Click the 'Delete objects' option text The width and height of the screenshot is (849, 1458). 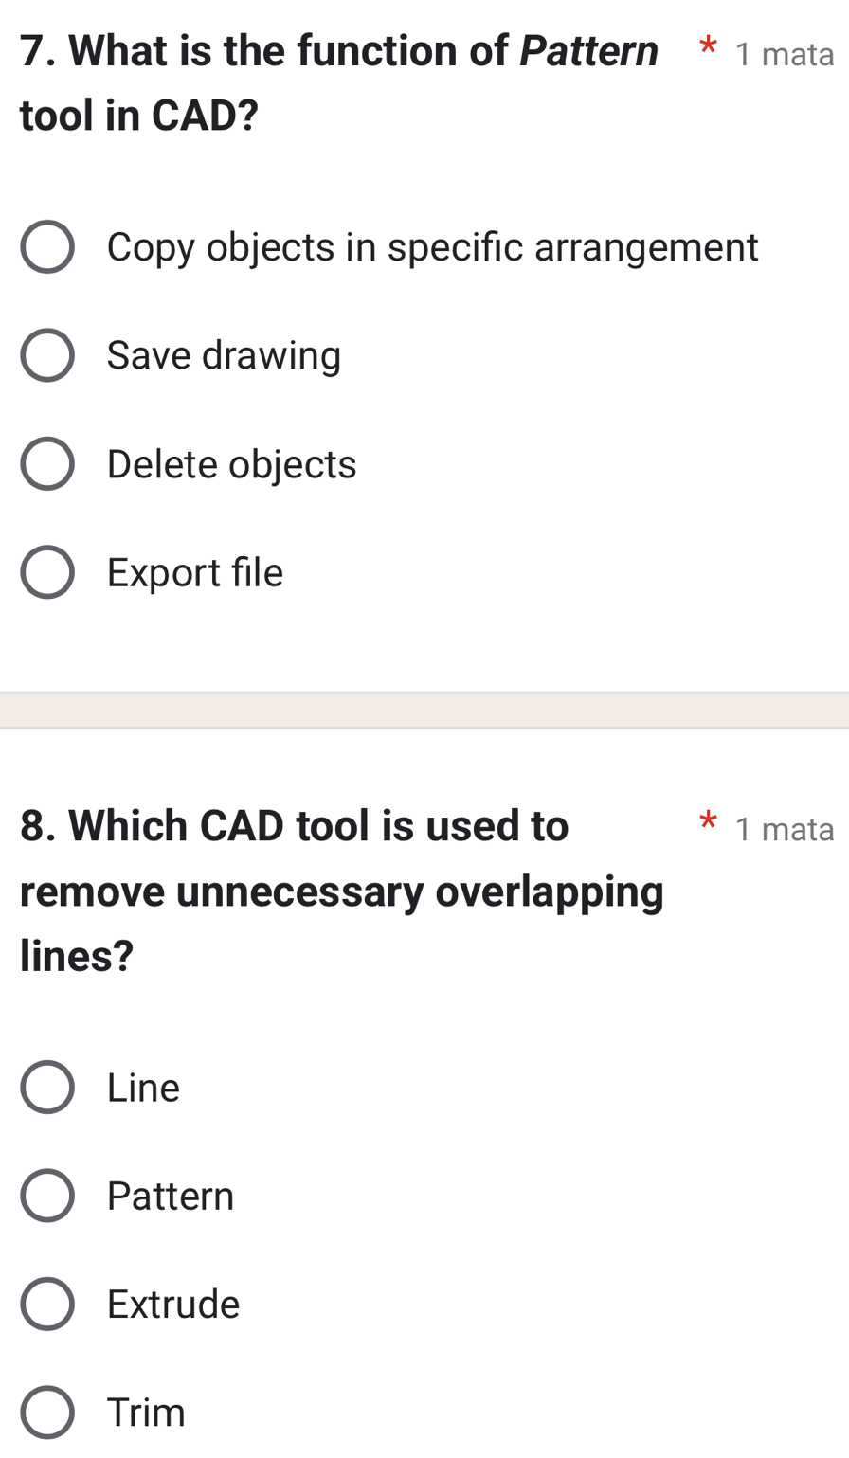231,464
